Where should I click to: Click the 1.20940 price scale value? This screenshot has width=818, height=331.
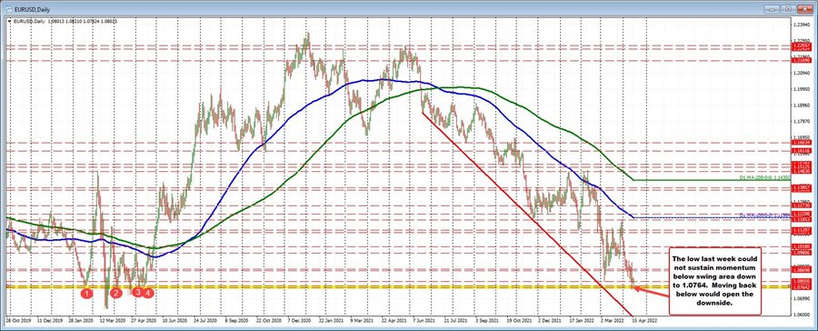802,73
